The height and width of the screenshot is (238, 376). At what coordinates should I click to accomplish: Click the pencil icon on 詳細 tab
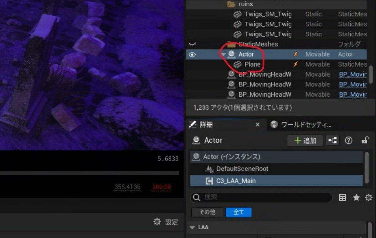[x=193, y=124]
